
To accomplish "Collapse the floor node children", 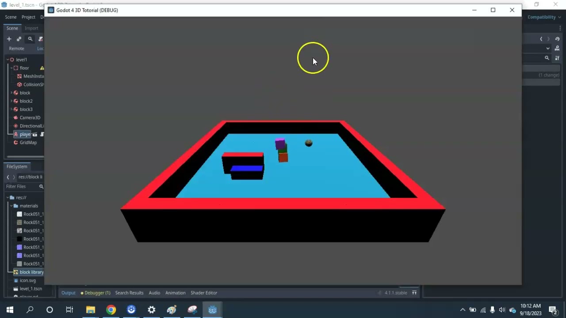I will point(11,68).
